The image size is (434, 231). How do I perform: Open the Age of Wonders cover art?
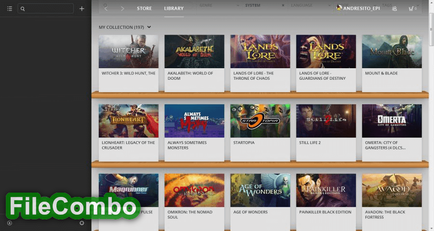pyautogui.click(x=260, y=190)
